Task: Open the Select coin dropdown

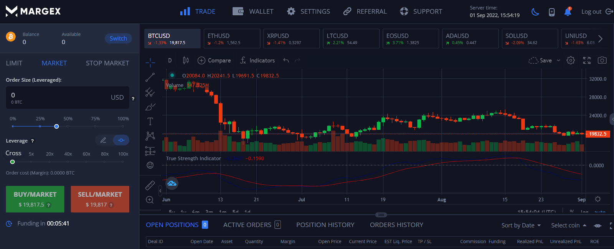Action: click(x=569, y=225)
